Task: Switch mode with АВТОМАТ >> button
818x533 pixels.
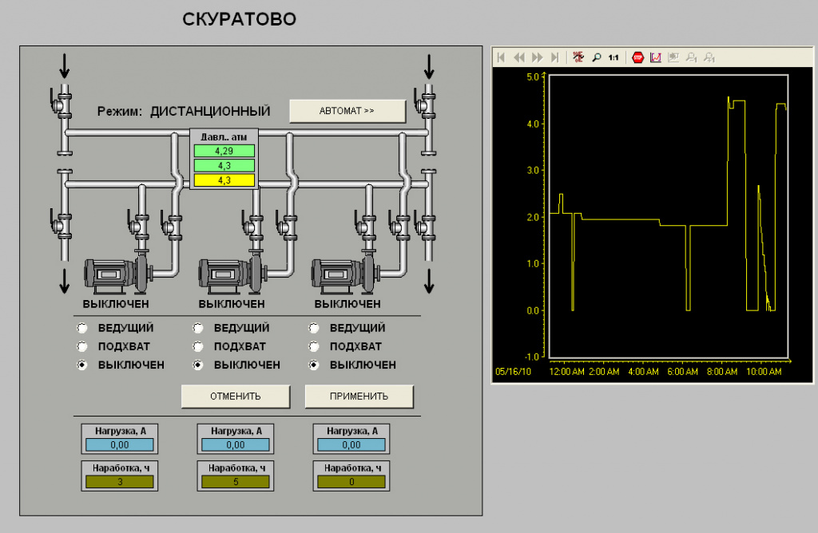Action: click(347, 111)
